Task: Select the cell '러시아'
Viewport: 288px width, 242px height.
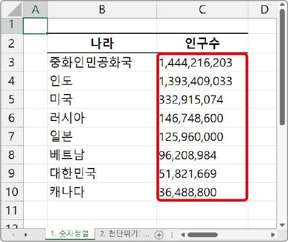Action: (x=102, y=118)
